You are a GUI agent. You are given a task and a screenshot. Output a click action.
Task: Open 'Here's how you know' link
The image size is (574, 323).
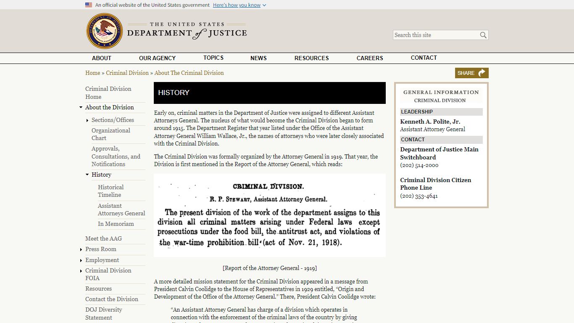click(x=237, y=5)
